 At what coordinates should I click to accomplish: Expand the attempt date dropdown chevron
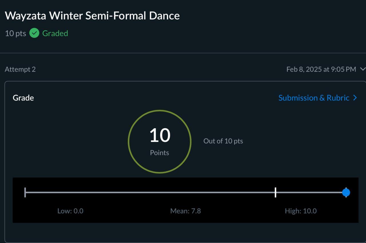(x=363, y=69)
